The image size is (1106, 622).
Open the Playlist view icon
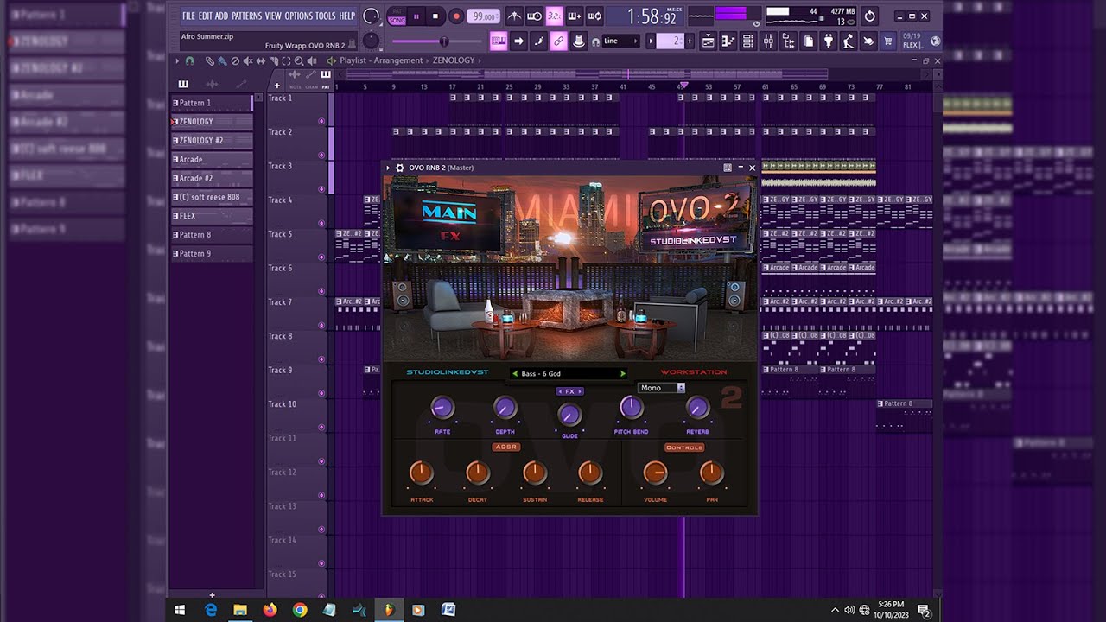(708, 41)
